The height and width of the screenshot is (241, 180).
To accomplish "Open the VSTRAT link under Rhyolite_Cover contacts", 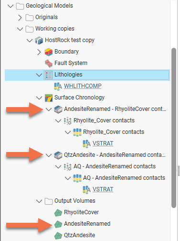I will point(103,143).
